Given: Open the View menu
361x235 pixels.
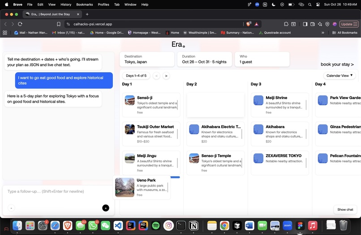Looking at the screenshot, I should (x=52, y=4).
